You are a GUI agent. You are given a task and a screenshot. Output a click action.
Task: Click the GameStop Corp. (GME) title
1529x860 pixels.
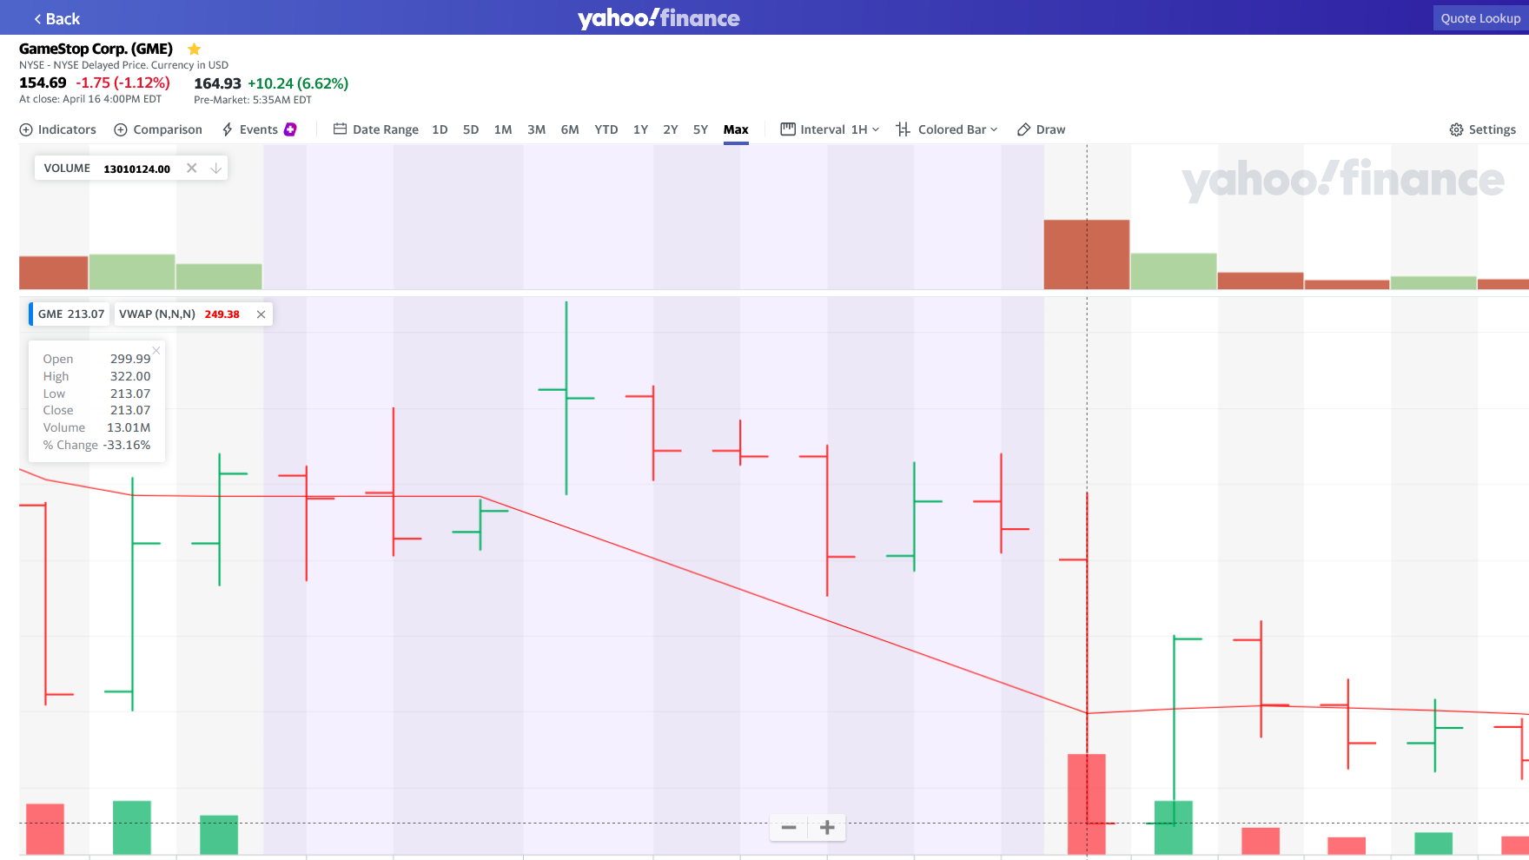click(x=96, y=49)
